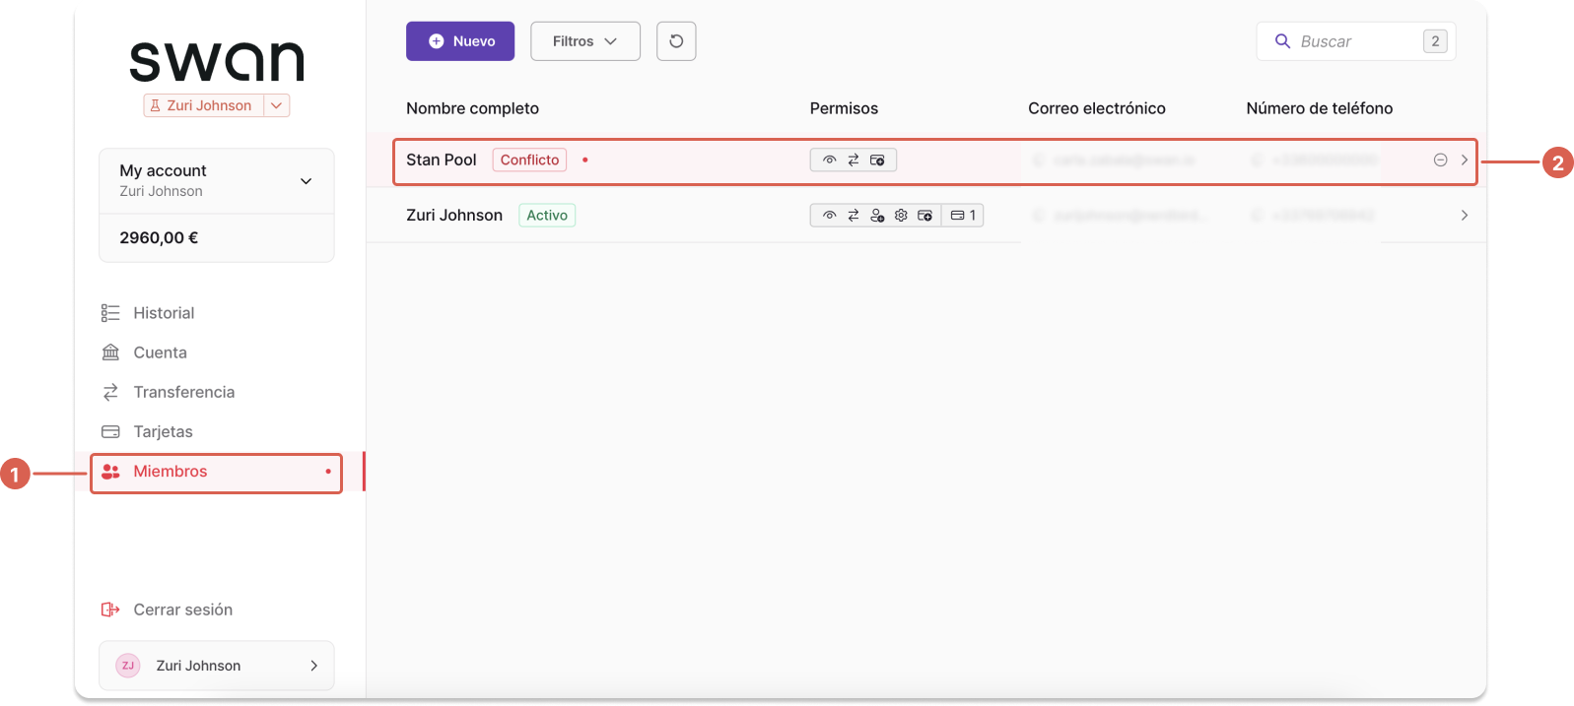Click the Nuevo button
Image resolution: width=1574 pixels, height=706 pixels.
(x=460, y=41)
